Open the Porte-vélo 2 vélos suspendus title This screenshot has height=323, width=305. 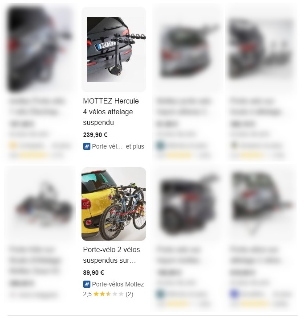click(x=111, y=255)
